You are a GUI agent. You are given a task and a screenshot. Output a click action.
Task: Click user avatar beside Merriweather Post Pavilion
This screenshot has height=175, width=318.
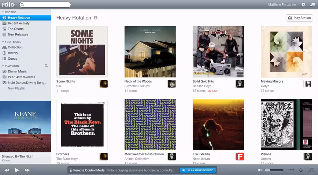[172, 156]
